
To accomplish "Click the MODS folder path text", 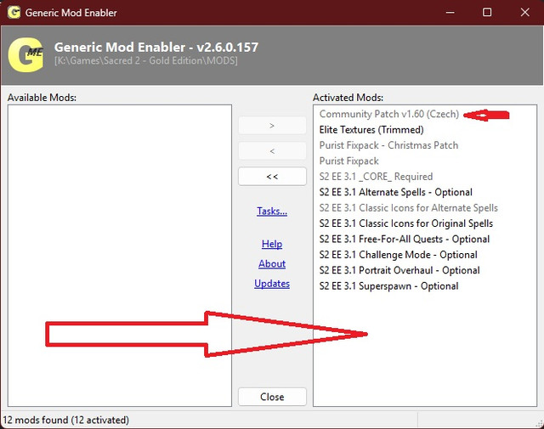I will pos(146,60).
